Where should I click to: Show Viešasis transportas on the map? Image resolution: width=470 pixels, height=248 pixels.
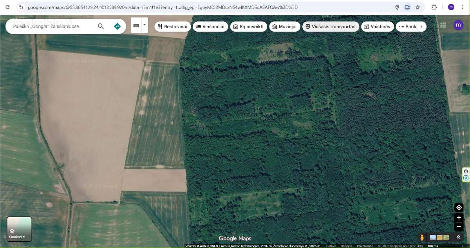coord(331,27)
